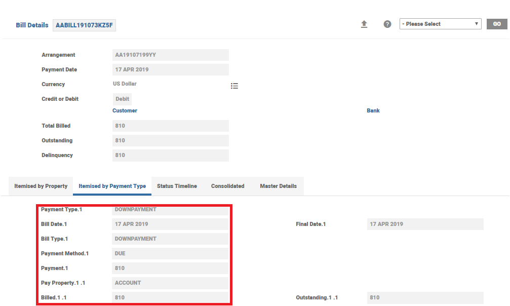The width and height of the screenshot is (510, 306).
Task: Click the bill ID AABILL191073KZ5F field
Action: click(84, 25)
